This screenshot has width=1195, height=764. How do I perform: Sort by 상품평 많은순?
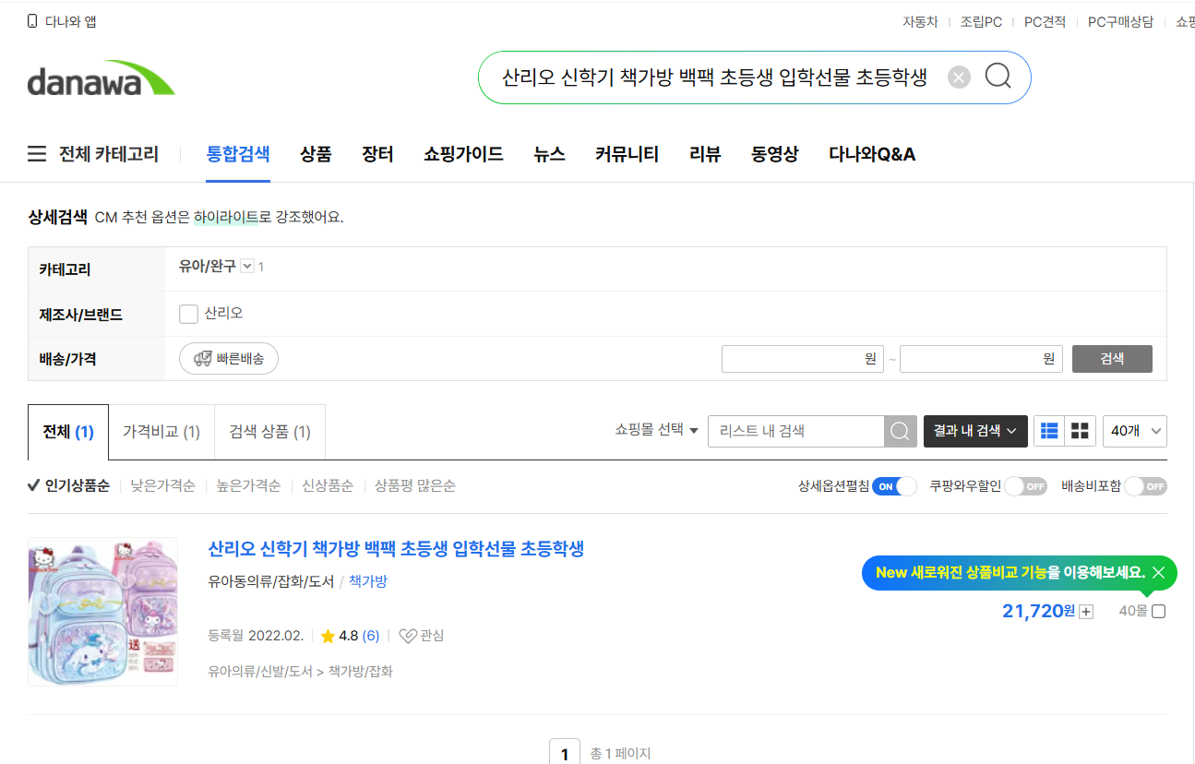tap(414, 485)
